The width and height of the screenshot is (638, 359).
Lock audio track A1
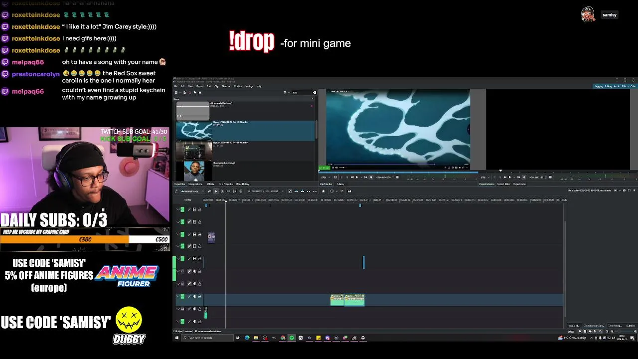pyautogui.click(x=200, y=271)
